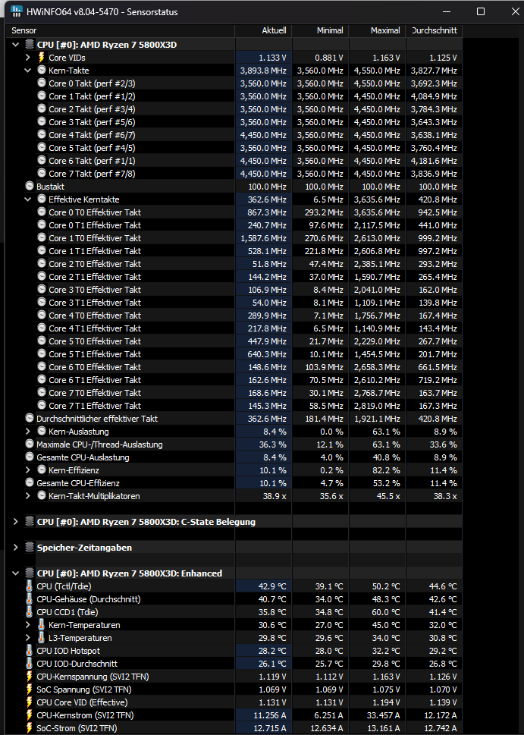Click the lightning icon beside Core VIDs

[x=41, y=57]
